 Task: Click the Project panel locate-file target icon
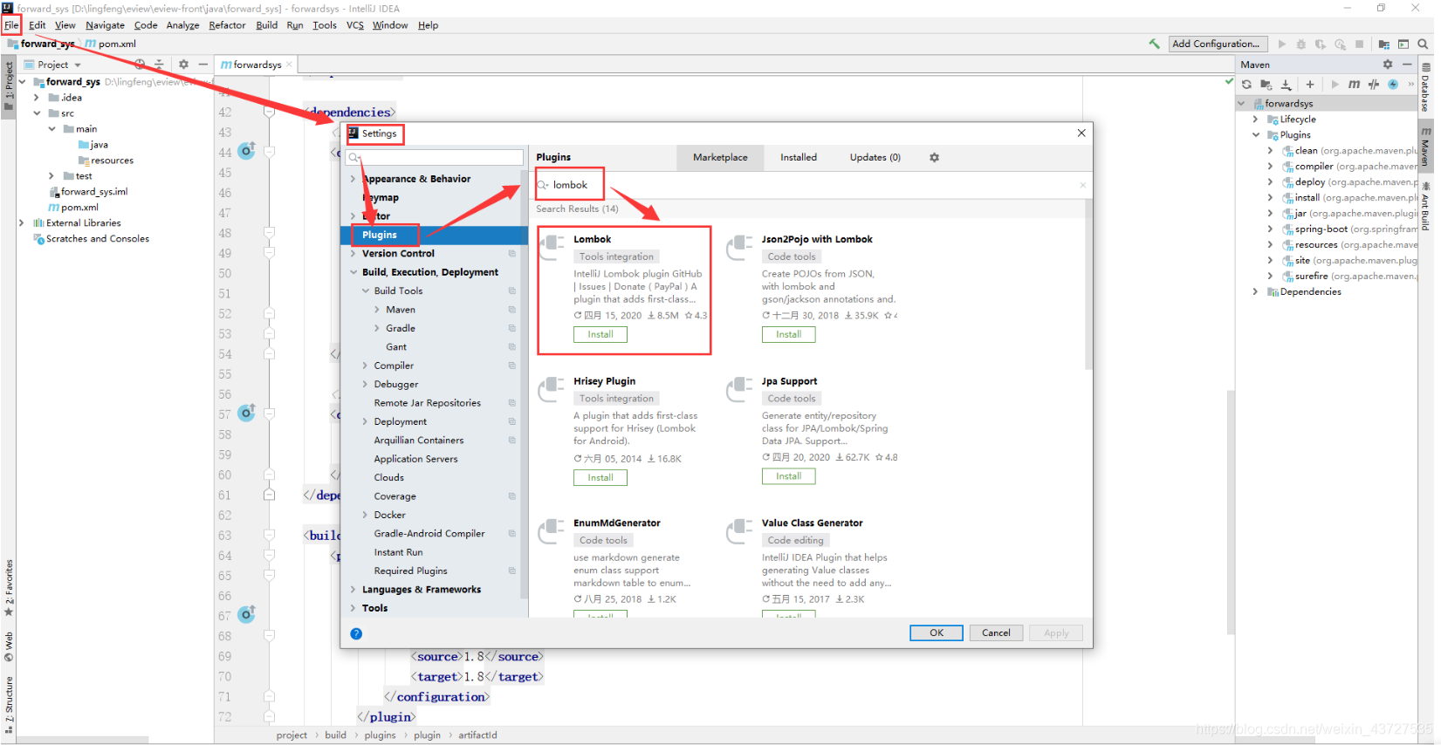(x=140, y=65)
